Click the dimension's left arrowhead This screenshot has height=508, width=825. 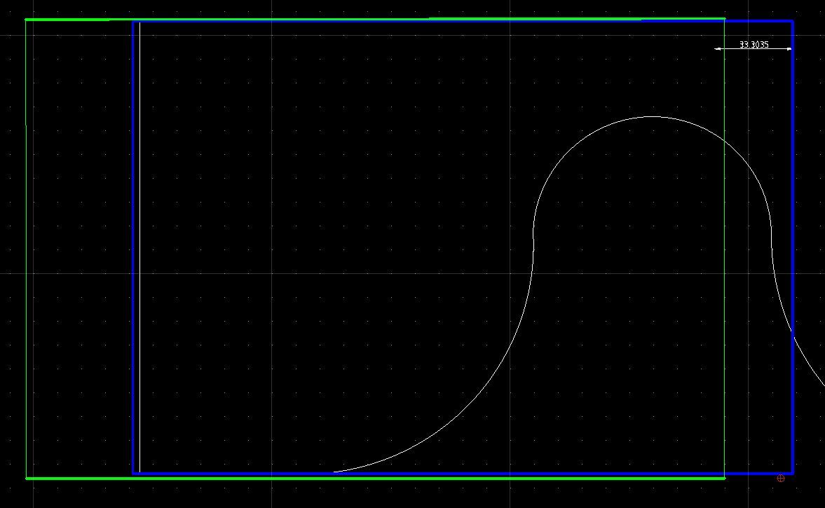tap(718, 49)
